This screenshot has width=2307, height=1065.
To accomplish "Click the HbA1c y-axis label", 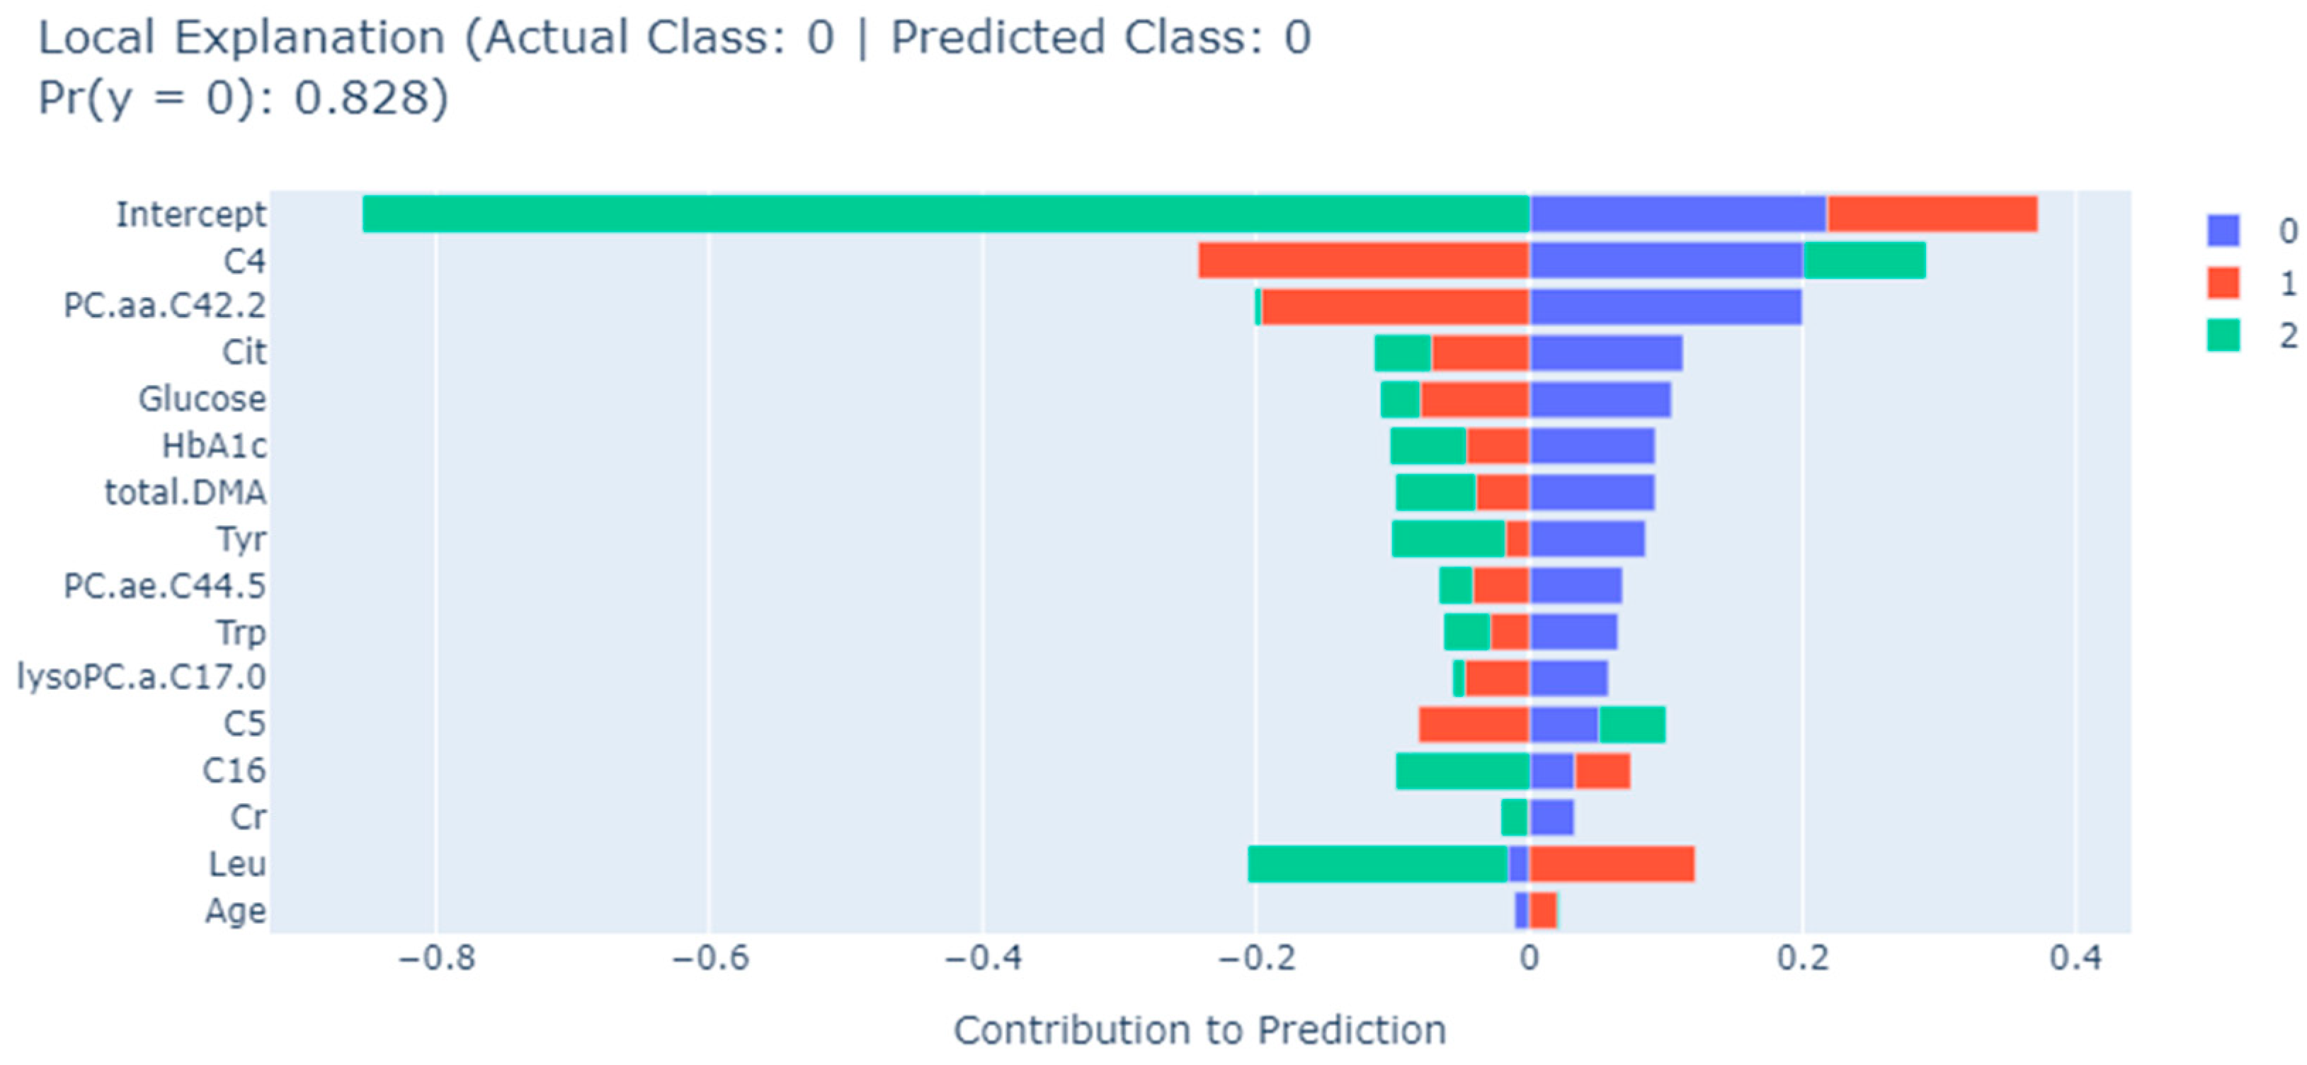I will click(x=213, y=446).
